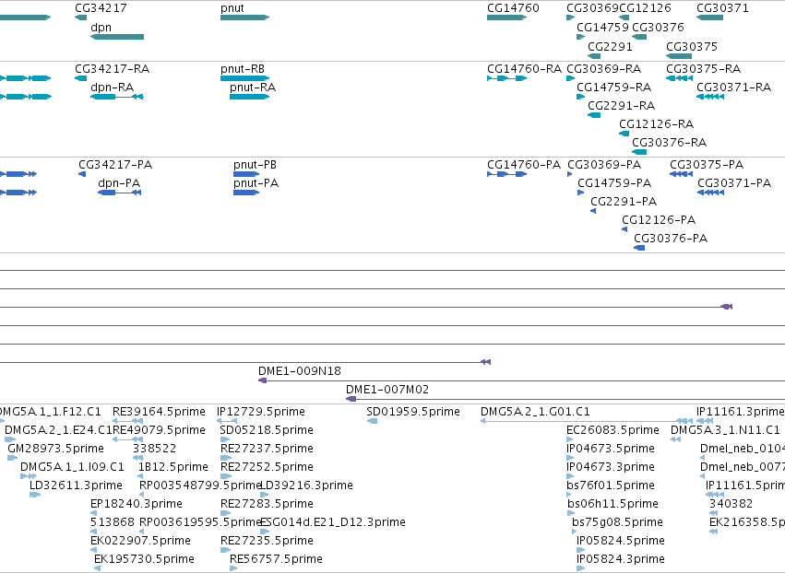Click the EC26083.5prime EST label
785x573 pixels.
[613, 430]
